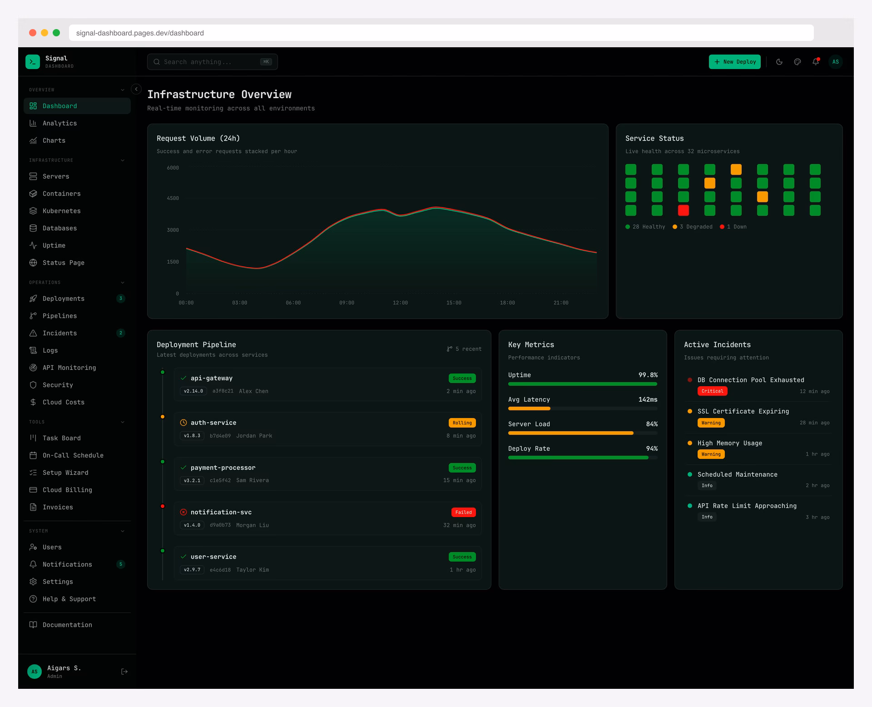872x707 pixels.
Task: Click the Pipelines branch icon
Action: (x=33, y=316)
